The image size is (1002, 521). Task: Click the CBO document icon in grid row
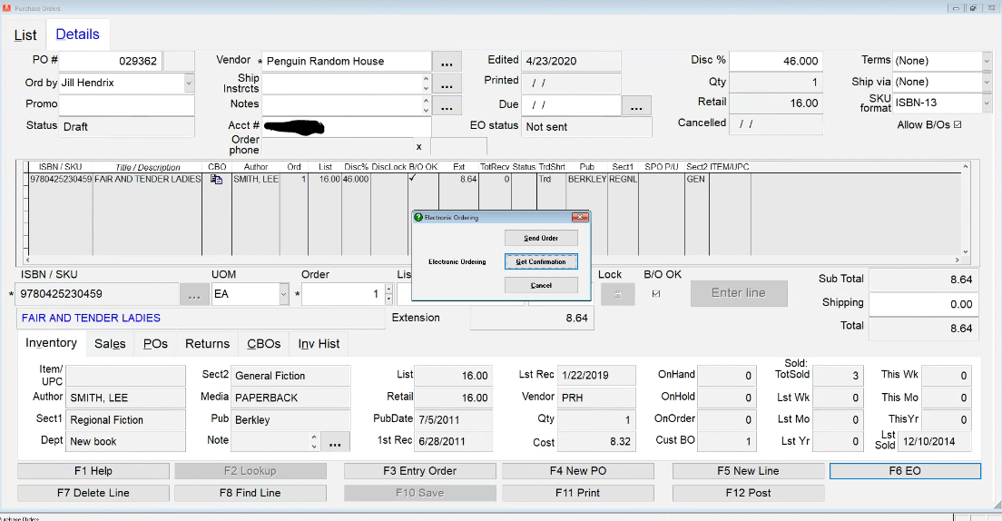pos(217,180)
